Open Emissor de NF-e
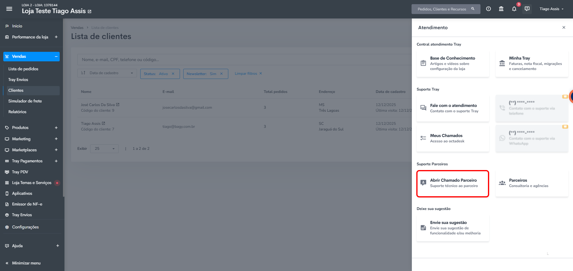 click(x=27, y=204)
